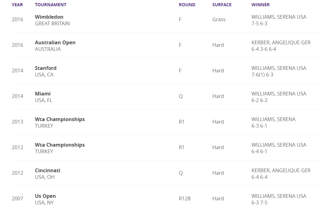
Task: Select the Australian Open tournament name
Action: point(55,42)
